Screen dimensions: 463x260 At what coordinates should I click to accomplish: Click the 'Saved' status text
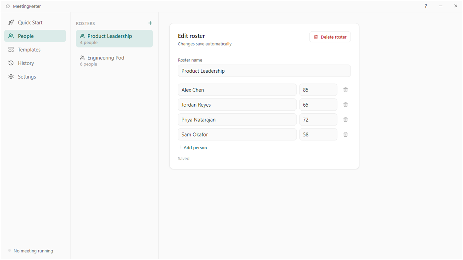184,159
